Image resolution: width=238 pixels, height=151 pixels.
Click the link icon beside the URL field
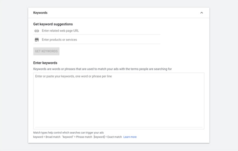[37, 31]
